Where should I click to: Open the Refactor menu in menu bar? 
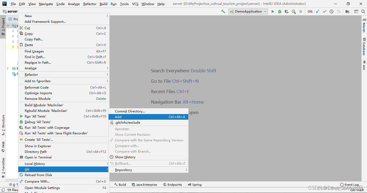tap(90, 4)
